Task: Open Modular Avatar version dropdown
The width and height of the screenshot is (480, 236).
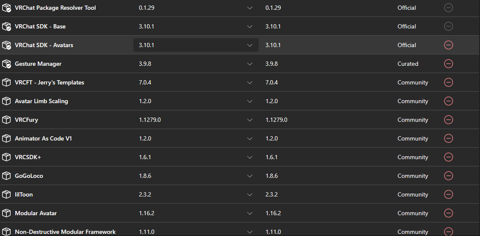Action: 196,213
